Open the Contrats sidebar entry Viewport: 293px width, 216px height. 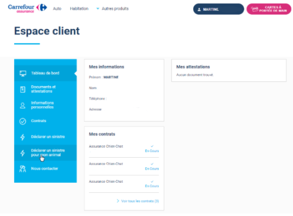(x=45, y=121)
